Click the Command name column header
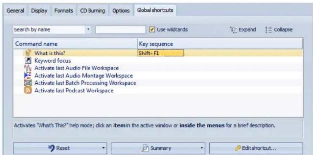 click(76, 44)
